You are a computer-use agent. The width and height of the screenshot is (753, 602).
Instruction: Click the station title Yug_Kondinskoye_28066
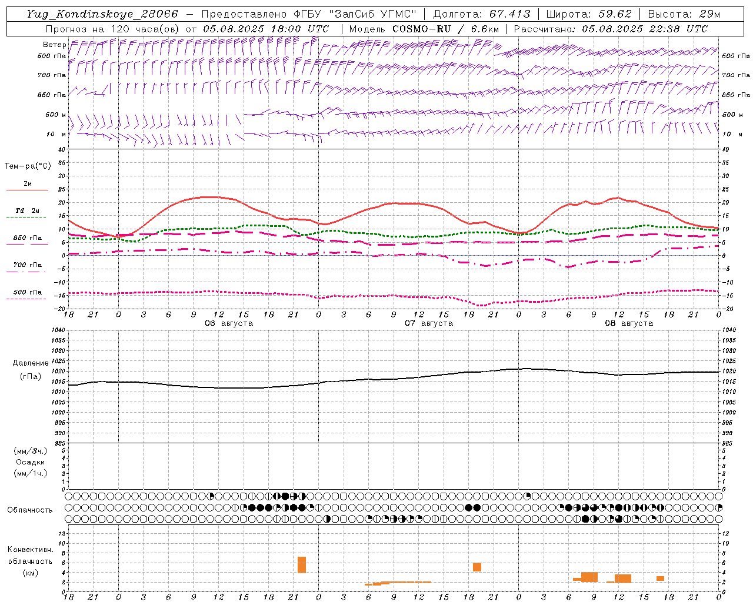pyautogui.click(x=102, y=14)
